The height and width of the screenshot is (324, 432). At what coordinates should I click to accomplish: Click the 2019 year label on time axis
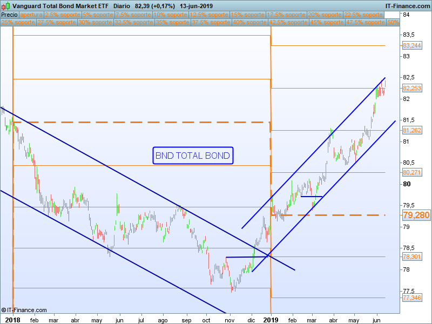271,320
